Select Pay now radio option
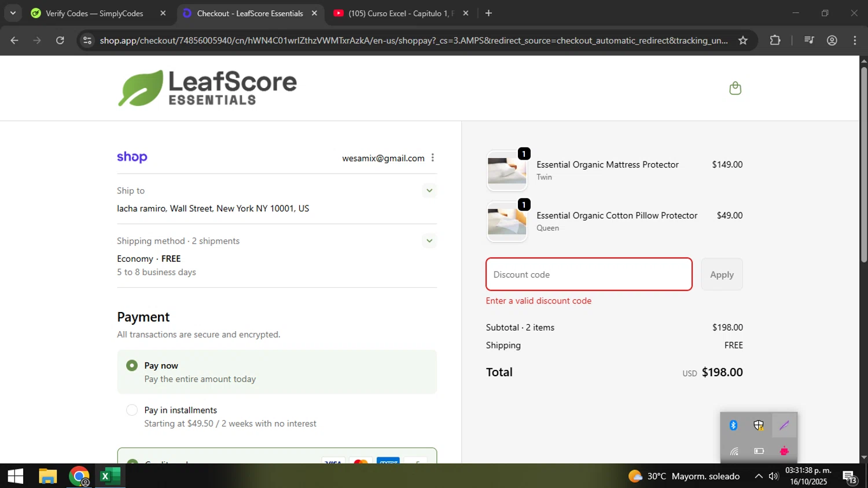868x488 pixels. tap(132, 365)
